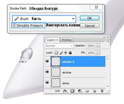
Task: Open the Opacity slider arrow
Action: click(x=98, y=46)
